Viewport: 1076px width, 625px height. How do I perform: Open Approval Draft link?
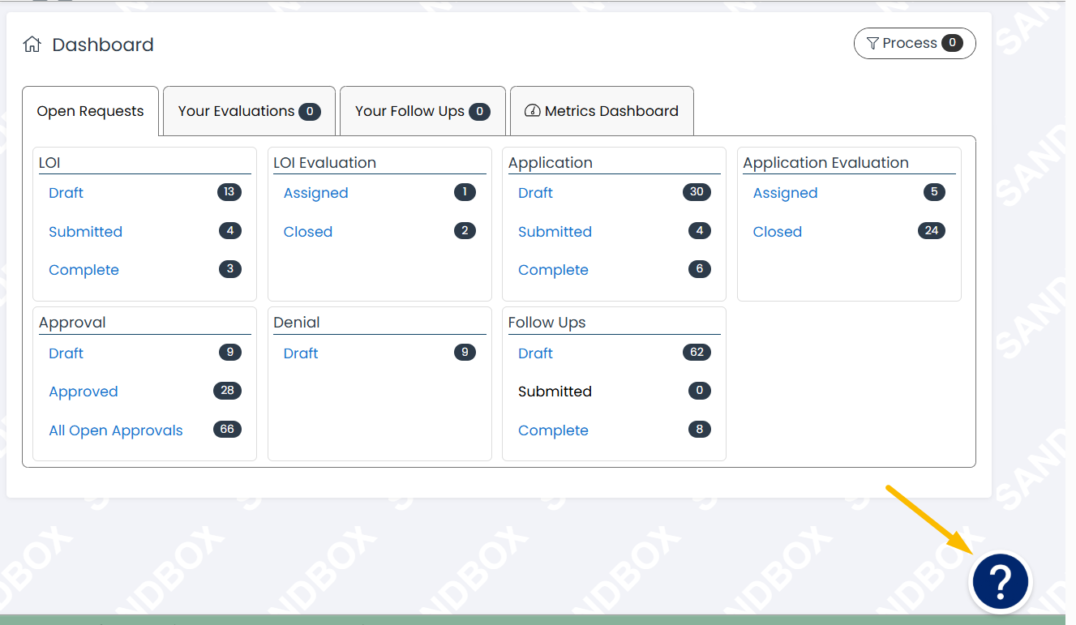click(x=66, y=353)
